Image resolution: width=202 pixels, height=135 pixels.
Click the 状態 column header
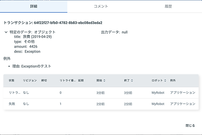coord(11,81)
